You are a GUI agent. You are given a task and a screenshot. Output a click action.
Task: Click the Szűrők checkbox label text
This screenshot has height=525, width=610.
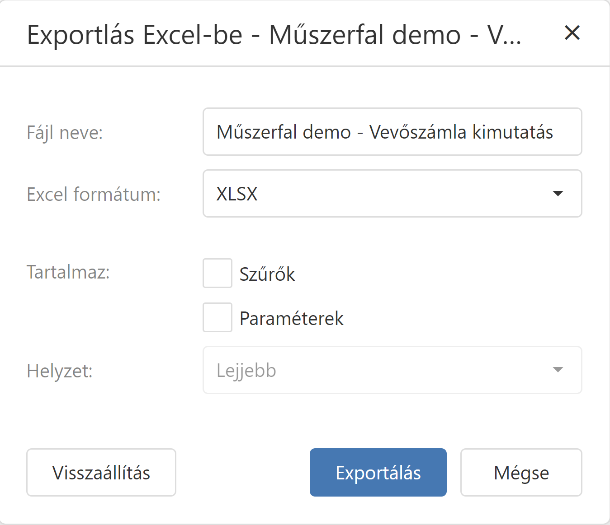(267, 274)
